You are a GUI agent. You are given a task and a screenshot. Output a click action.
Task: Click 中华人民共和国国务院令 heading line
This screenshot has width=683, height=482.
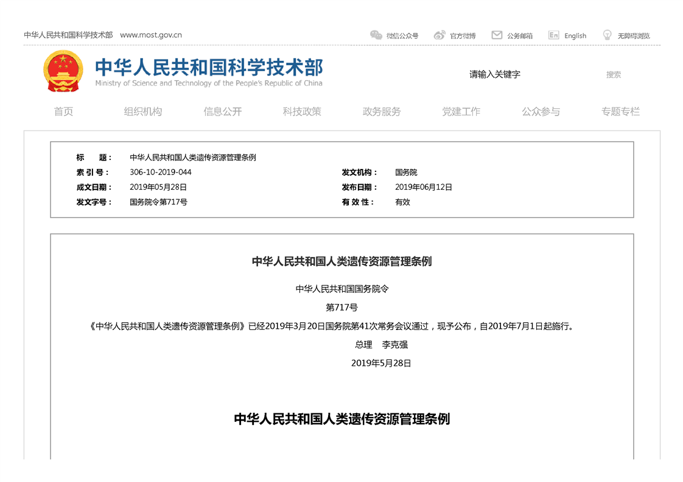pos(342,289)
